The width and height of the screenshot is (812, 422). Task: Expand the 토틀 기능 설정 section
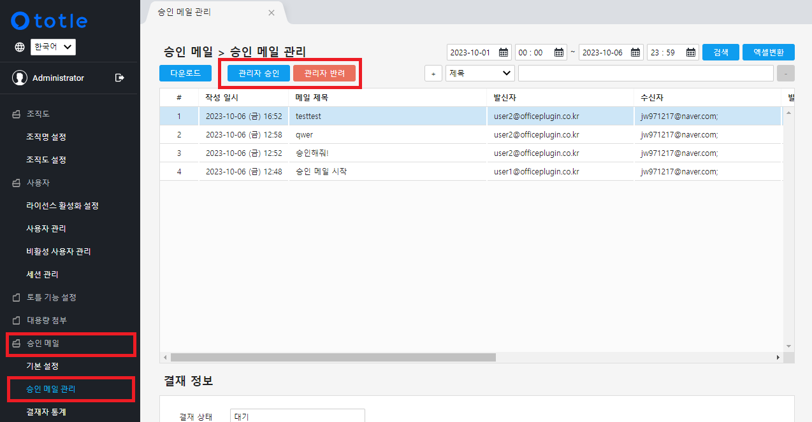51,297
